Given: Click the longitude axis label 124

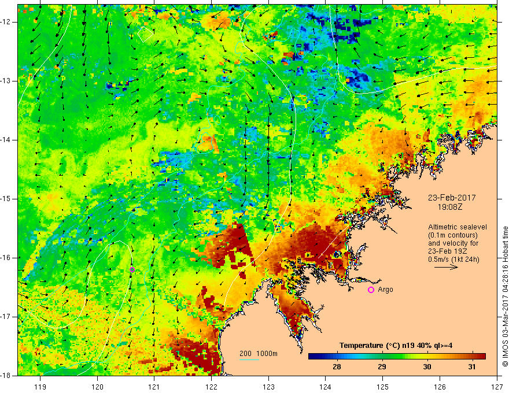Looking at the screenshot, I should point(326,387).
